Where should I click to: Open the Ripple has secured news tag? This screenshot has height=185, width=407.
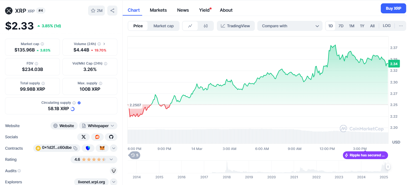[x=365, y=155]
